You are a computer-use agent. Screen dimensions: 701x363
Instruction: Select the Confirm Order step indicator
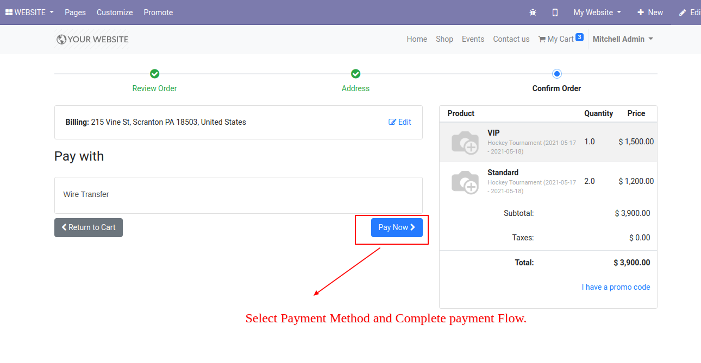click(x=556, y=74)
